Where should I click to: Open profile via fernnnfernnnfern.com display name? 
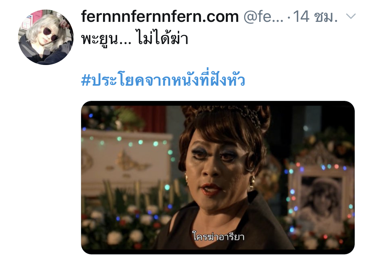(x=160, y=17)
